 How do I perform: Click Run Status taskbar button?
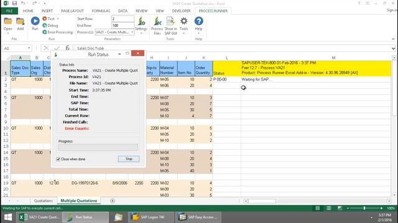[86, 217]
